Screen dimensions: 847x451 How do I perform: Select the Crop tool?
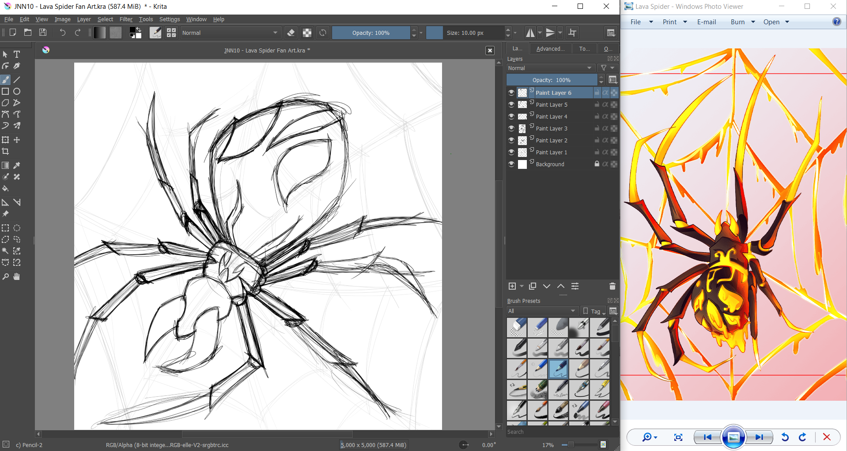(x=5, y=151)
